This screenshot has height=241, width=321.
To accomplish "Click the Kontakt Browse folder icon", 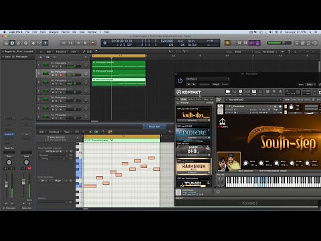I will [x=228, y=92].
